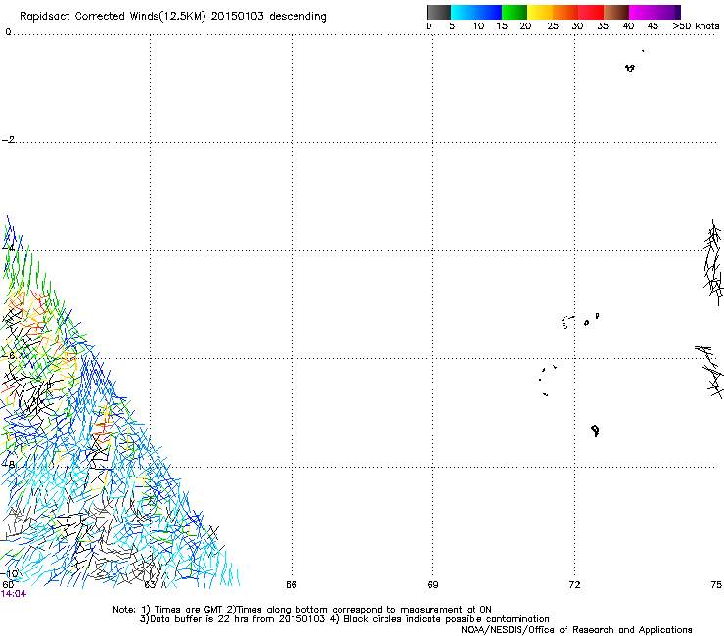
Task: Click the longitude label "66"
Action: click(x=292, y=585)
